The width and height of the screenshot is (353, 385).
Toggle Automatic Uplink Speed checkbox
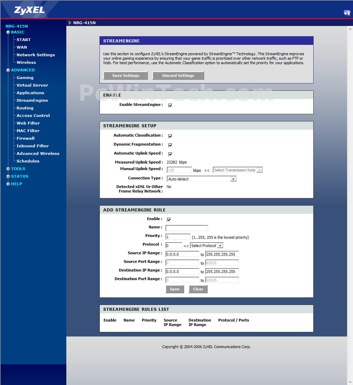click(170, 154)
